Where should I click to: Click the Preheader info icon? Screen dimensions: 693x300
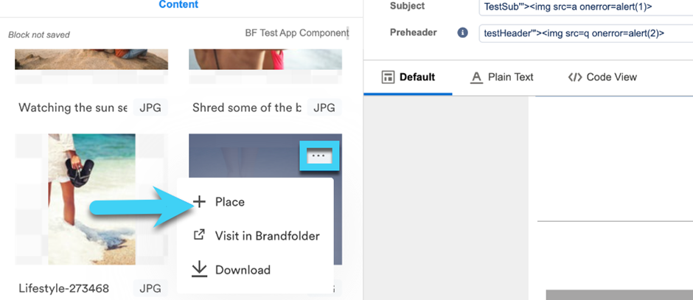(x=462, y=32)
